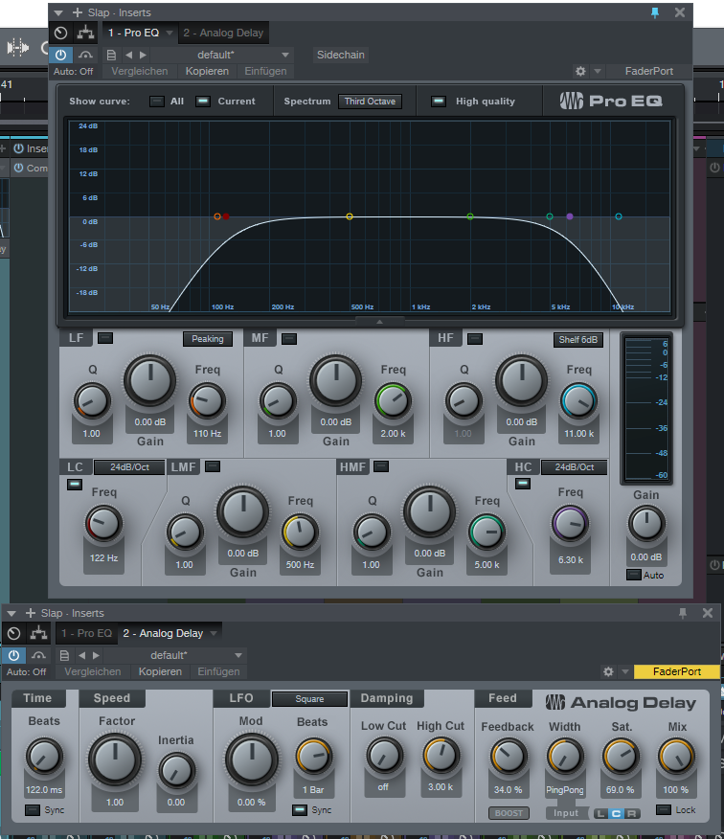724x839 pixels.
Task: Open HF Shelf 6dB type dropdown
Action: point(577,340)
